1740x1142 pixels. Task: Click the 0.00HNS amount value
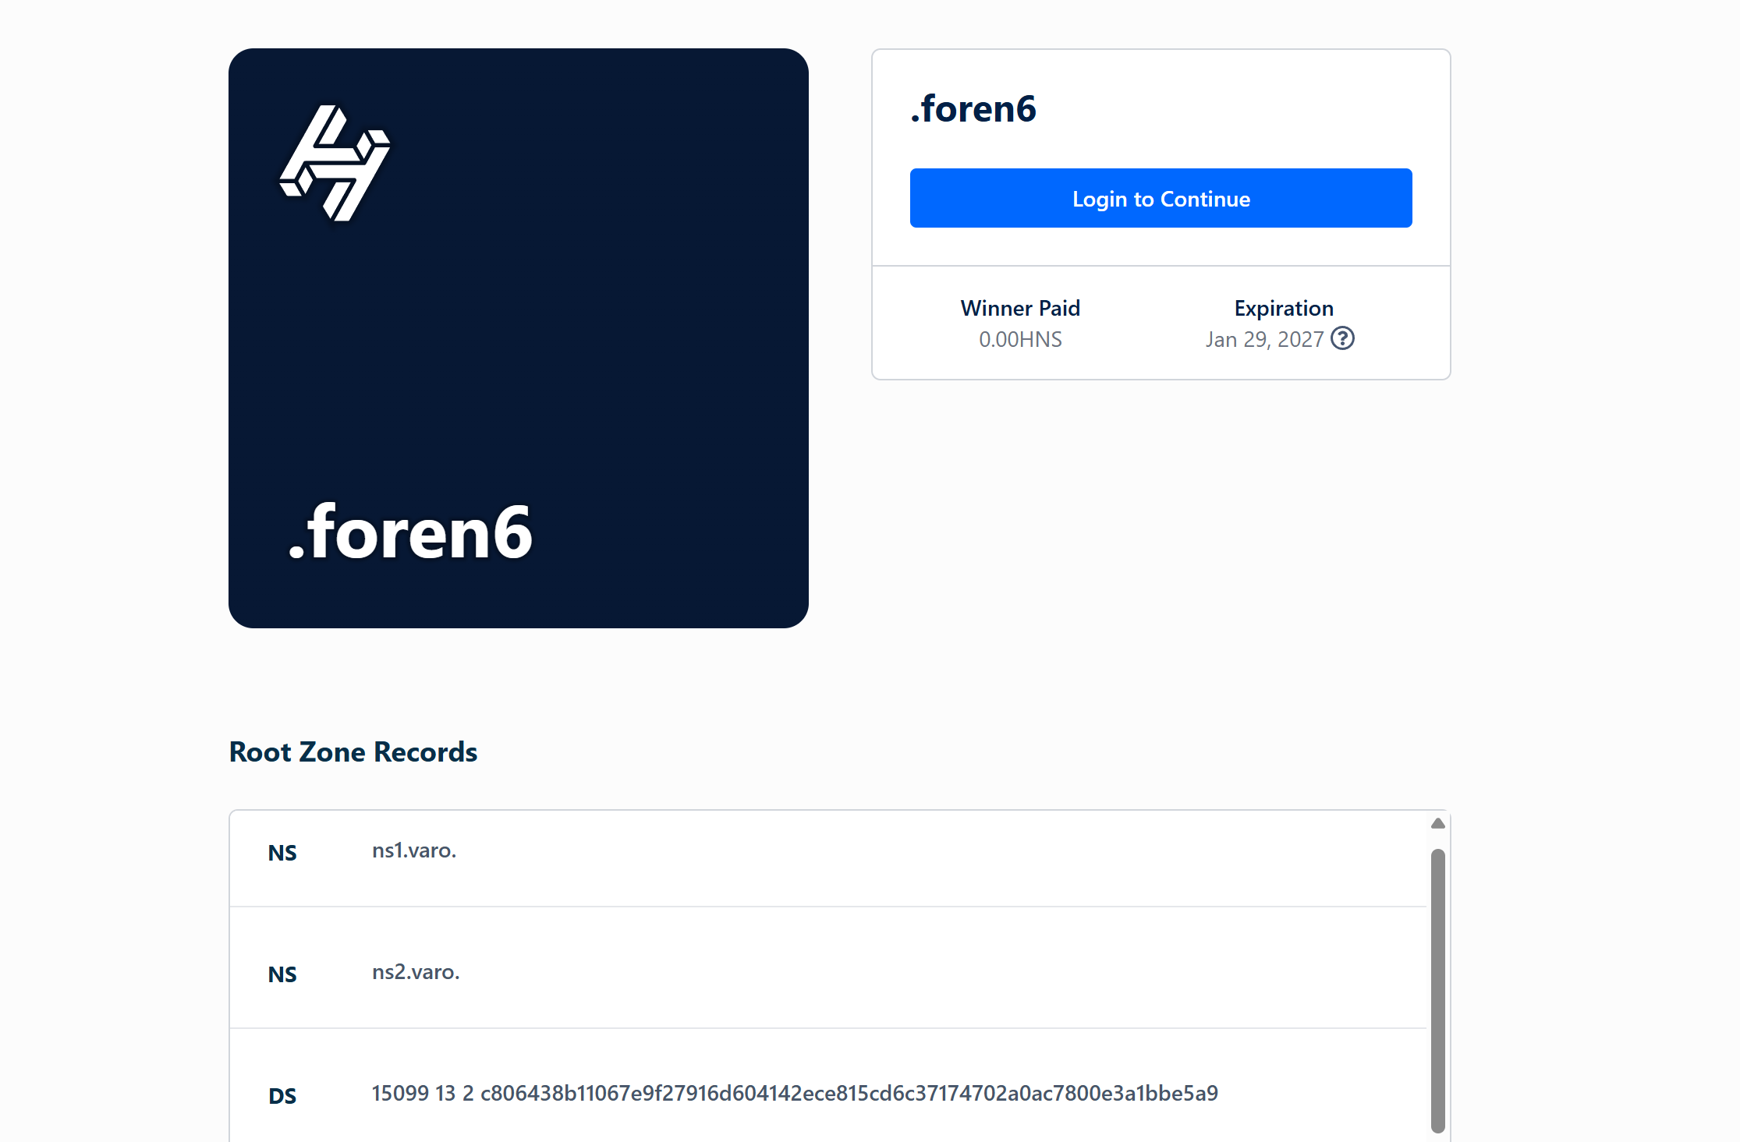pos(1020,339)
